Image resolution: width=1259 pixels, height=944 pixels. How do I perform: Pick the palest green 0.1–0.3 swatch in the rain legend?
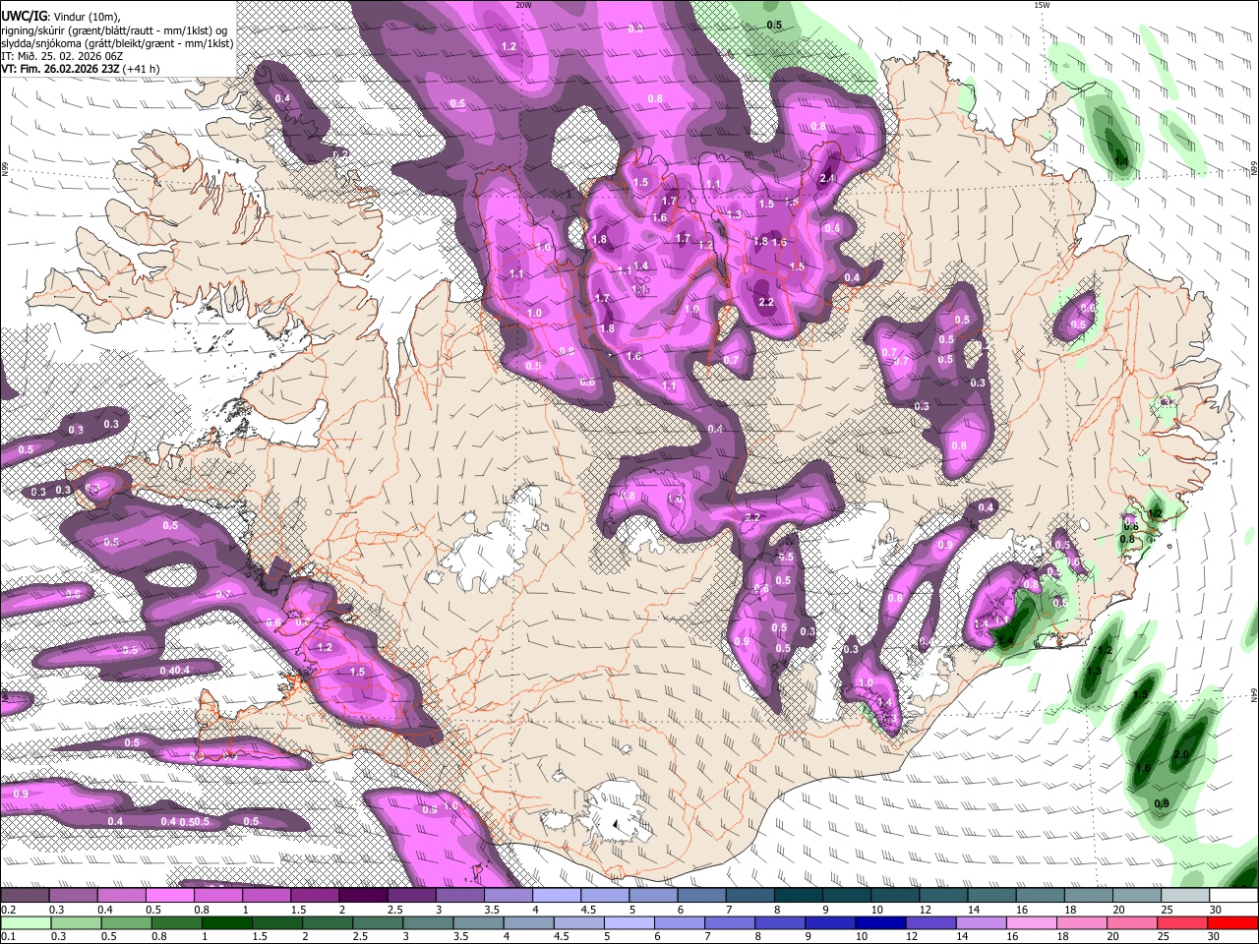25,922
